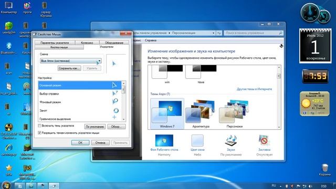The image size is (336, 189).
Task: Open the Bluetooth desktop shortcut
Action: [x=8, y=48]
